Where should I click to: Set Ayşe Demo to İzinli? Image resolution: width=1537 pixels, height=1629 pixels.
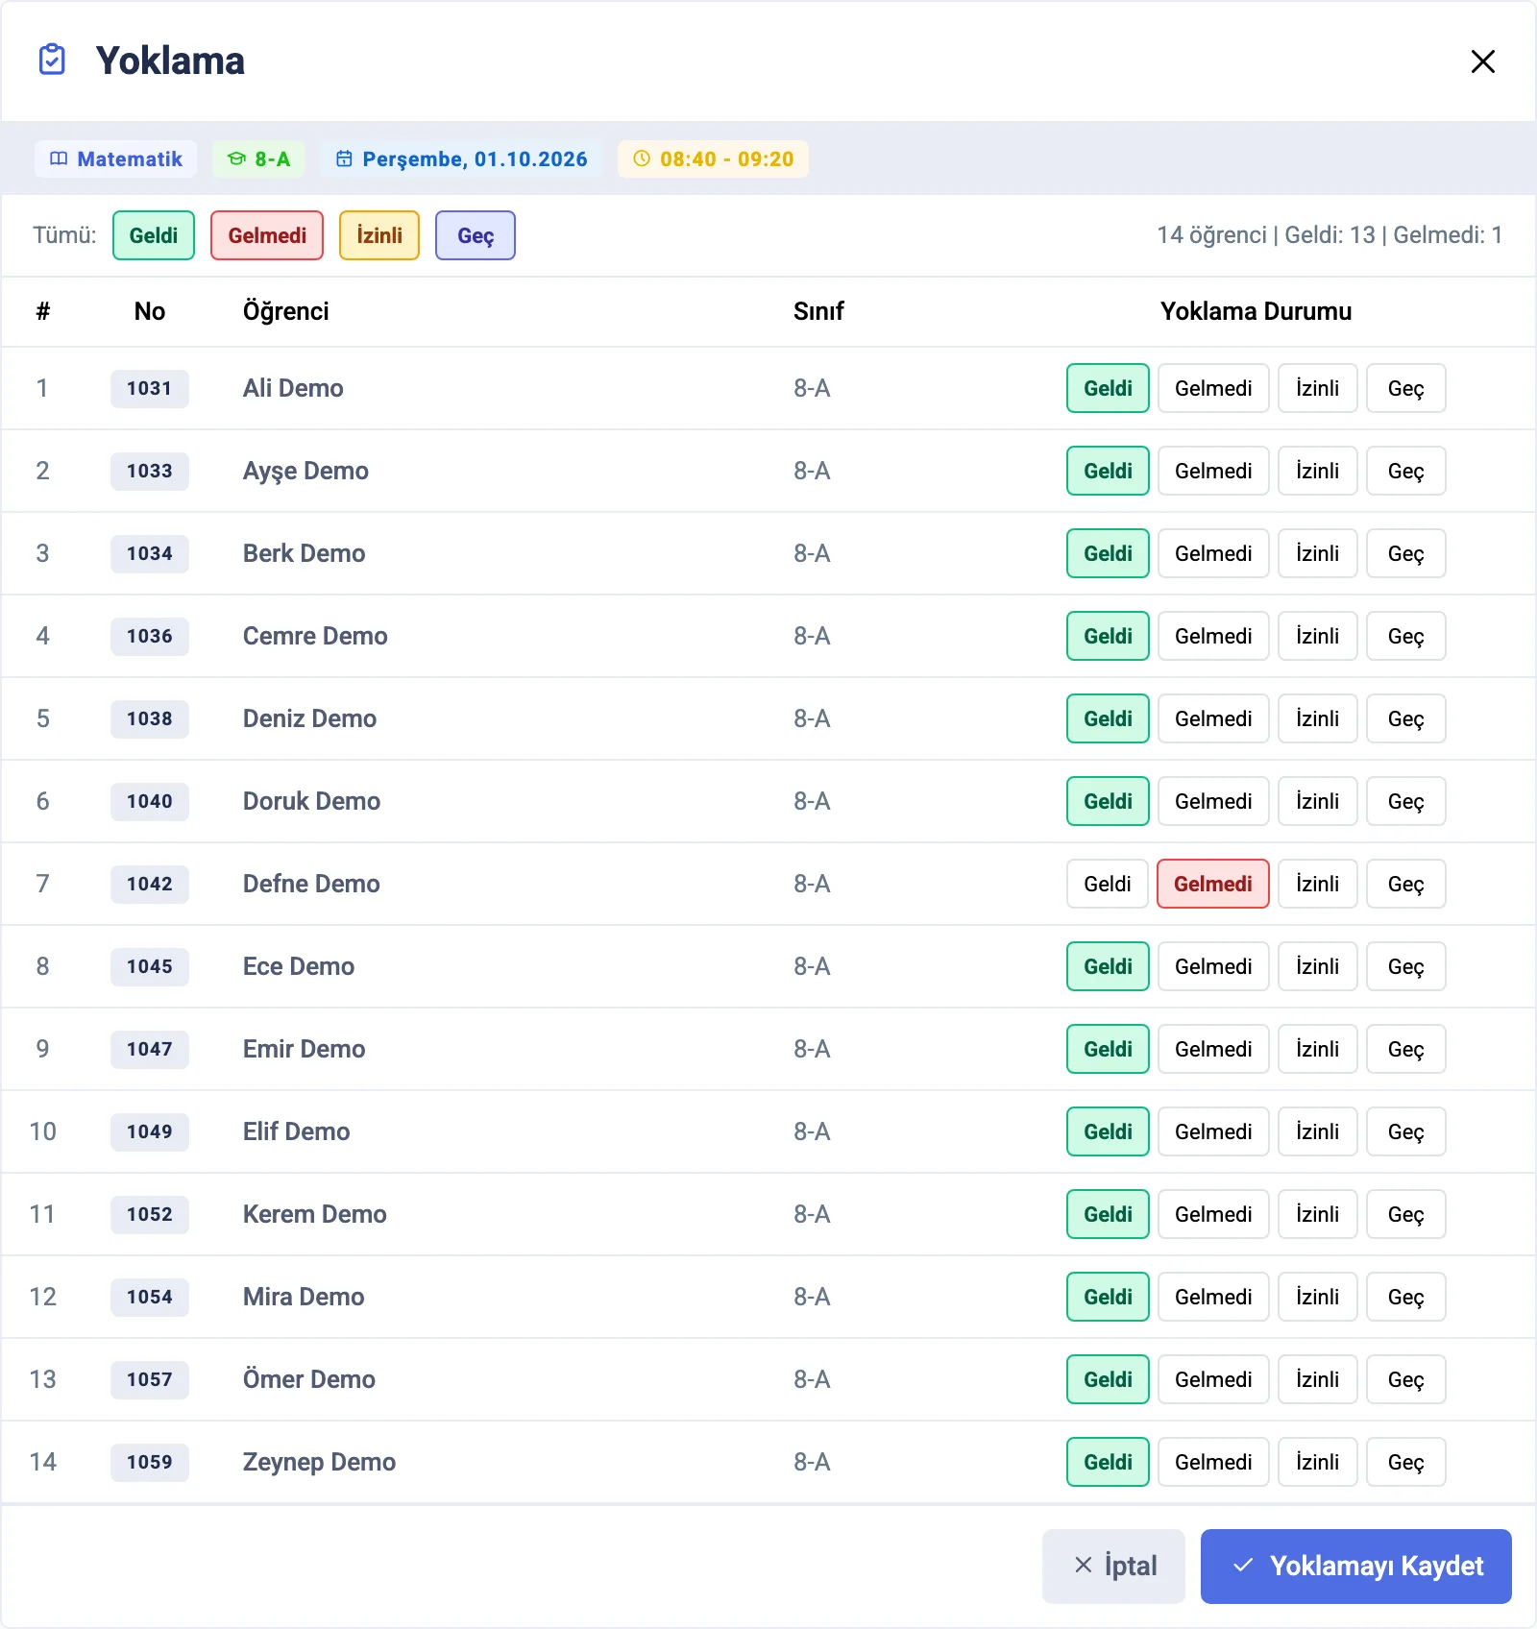1317,471
